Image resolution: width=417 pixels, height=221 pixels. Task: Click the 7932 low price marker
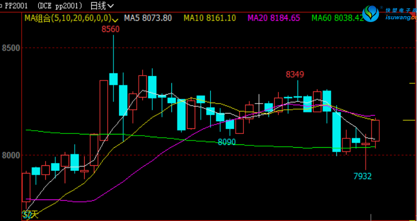[363, 176]
